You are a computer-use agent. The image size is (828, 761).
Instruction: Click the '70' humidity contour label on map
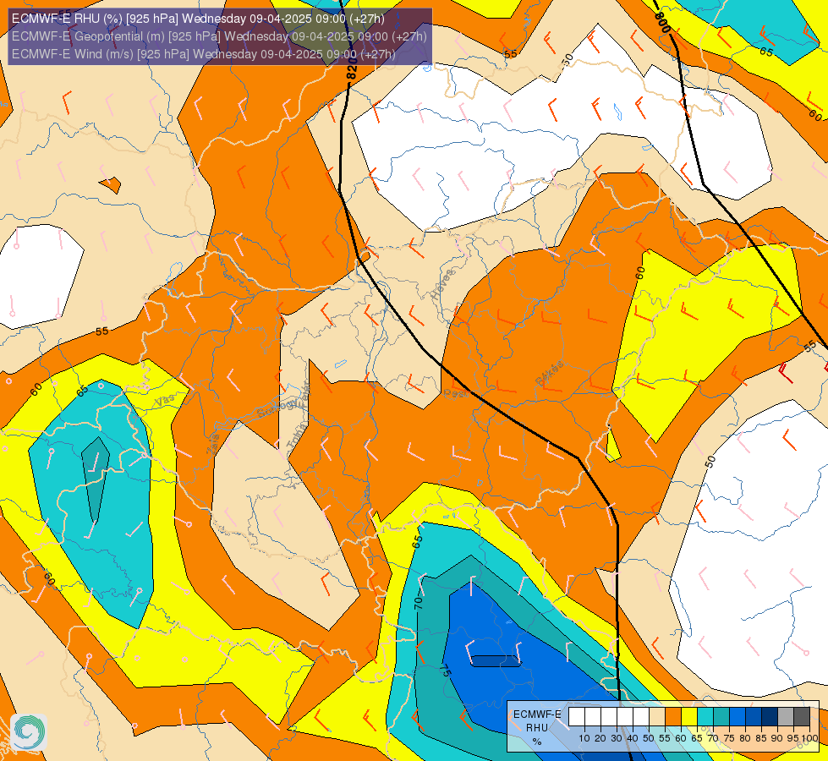coord(419,603)
